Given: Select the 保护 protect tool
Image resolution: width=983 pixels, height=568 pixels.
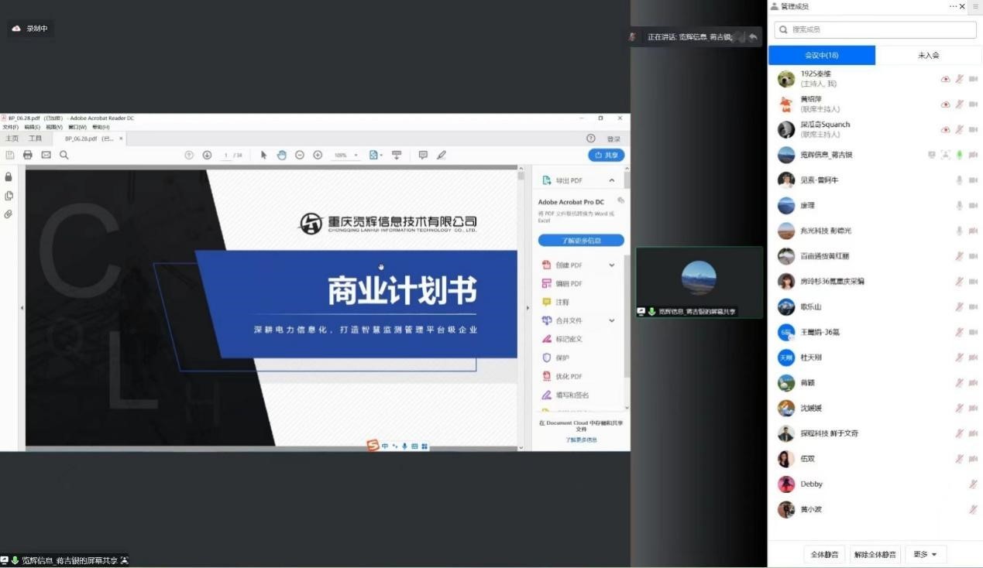Looking at the screenshot, I should [x=562, y=358].
